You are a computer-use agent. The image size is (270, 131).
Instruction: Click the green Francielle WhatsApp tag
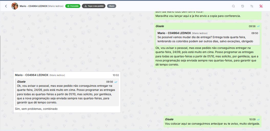73,6
